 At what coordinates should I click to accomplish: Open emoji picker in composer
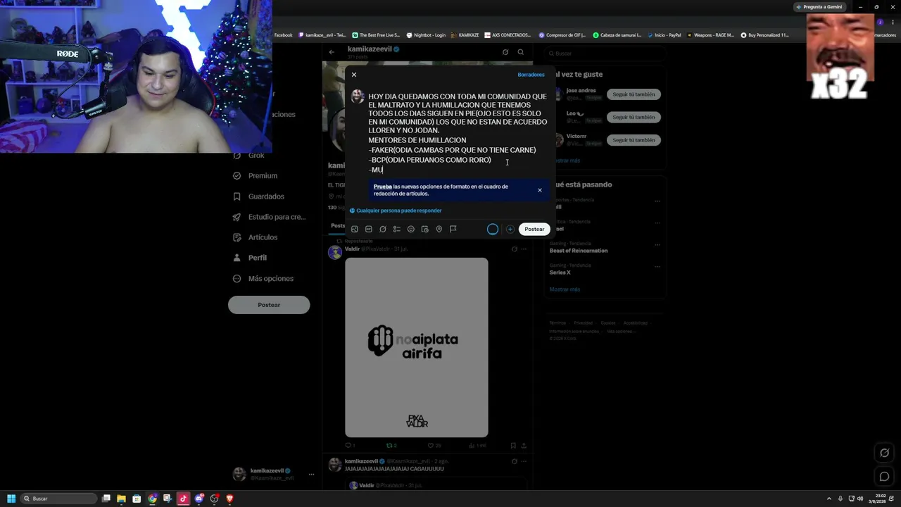pyautogui.click(x=411, y=229)
